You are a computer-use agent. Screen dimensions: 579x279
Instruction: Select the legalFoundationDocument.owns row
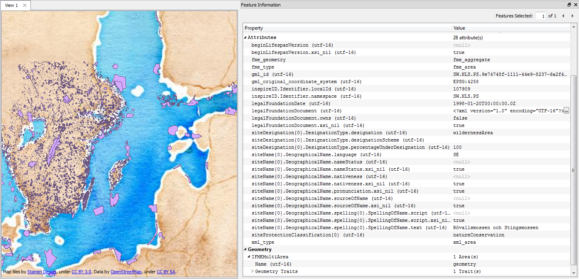point(407,118)
